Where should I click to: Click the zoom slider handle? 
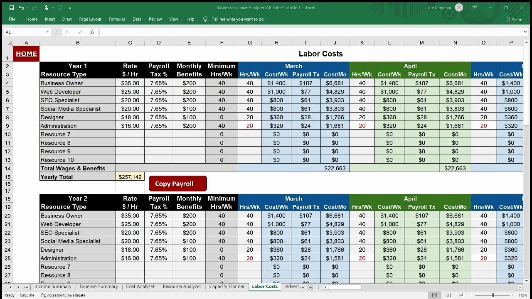pyautogui.click(x=493, y=295)
